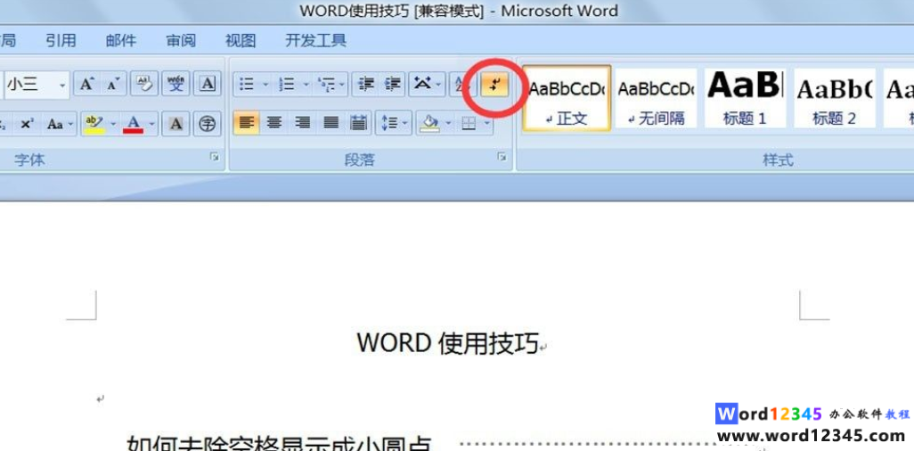Click the Shrink Font button

112,85
